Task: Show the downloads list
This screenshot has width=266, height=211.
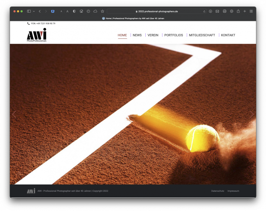Action: tap(210, 11)
